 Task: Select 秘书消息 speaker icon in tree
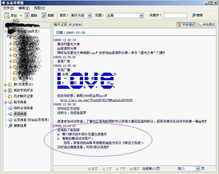(10, 102)
